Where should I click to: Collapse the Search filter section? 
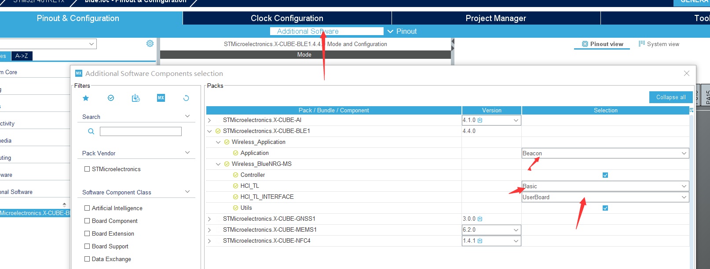187,116
